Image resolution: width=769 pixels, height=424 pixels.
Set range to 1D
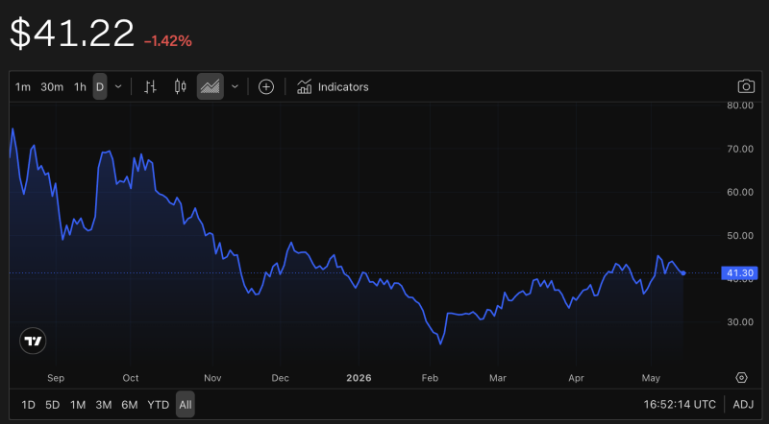pos(28,405)
